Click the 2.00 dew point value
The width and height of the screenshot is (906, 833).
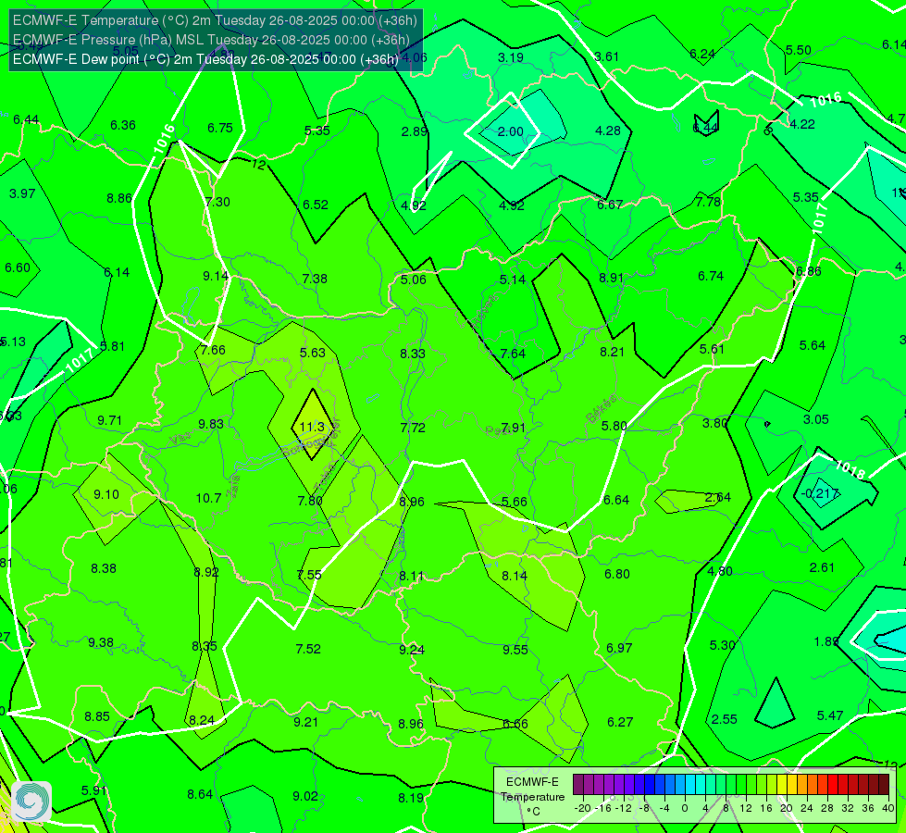(x=511, y=131)
